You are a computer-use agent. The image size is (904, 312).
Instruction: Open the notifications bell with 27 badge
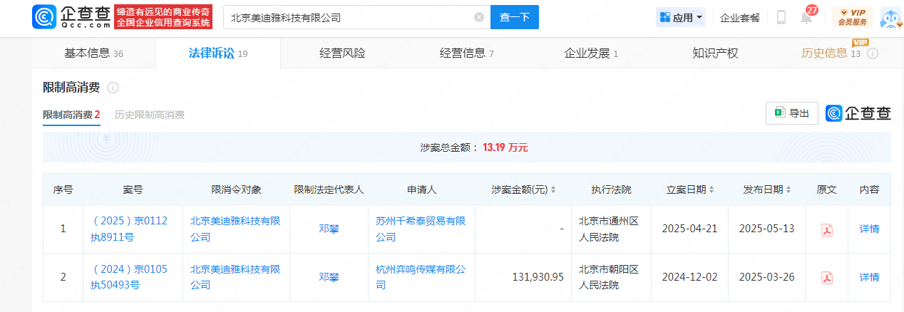coord(806,17)
